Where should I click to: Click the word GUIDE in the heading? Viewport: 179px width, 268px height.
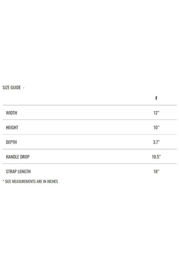pyautogui.click(x=16, y=87)
